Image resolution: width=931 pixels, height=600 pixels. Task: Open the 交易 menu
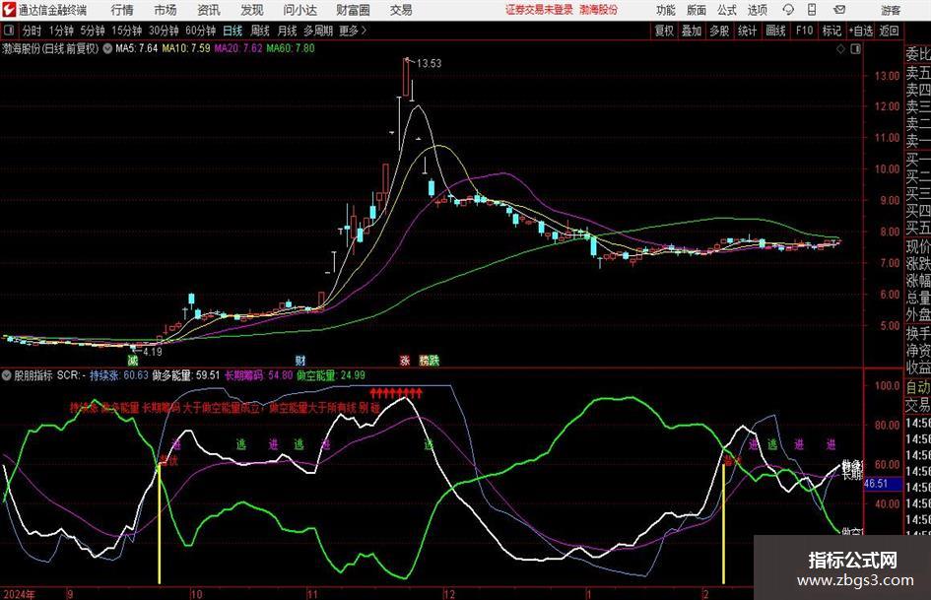click(401, 10)
